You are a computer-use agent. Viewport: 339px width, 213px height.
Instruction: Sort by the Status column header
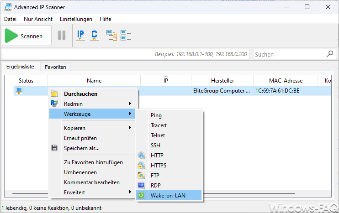[26, 80]
